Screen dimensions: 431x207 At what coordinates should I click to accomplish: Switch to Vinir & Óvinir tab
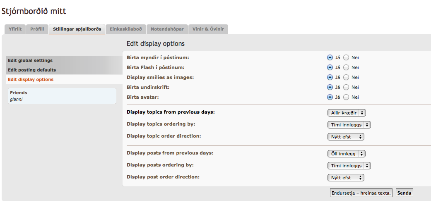tap(208, 29)
